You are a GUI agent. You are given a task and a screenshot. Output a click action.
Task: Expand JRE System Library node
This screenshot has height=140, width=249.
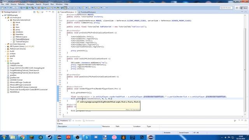click(x=5, y=46)
